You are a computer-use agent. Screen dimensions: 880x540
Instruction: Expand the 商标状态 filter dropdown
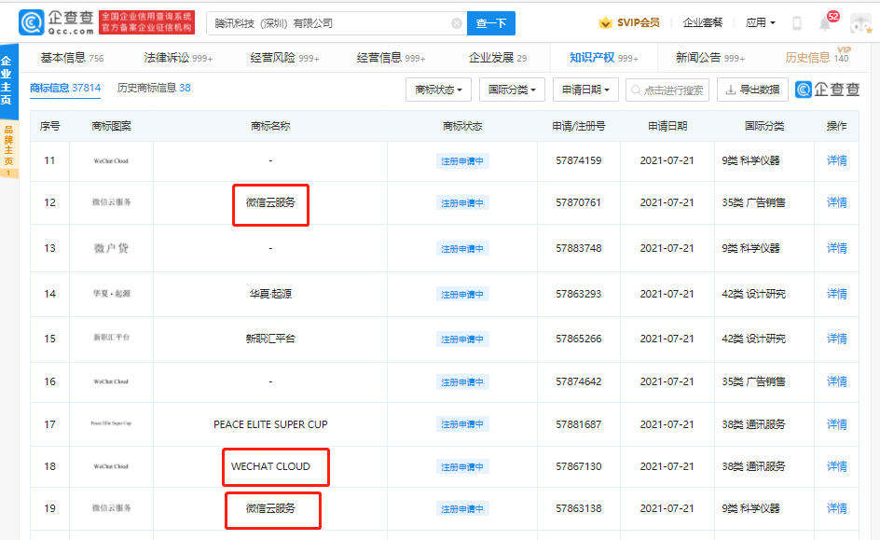pyautogui.click(x=438, y=90)
